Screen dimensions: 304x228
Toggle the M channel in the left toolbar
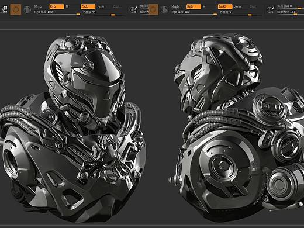tap(67, 6)
